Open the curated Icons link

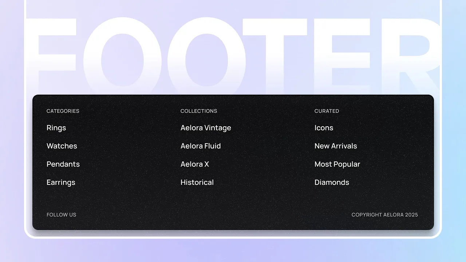pyautogui.click(x=324, y=128)
